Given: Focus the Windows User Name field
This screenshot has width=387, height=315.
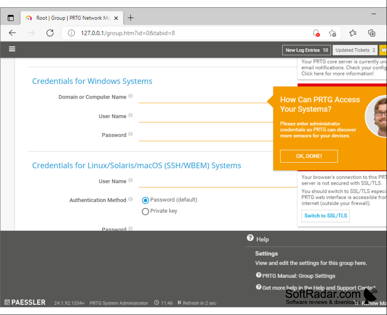Looking at the screenshot, I should coord(206,117).
